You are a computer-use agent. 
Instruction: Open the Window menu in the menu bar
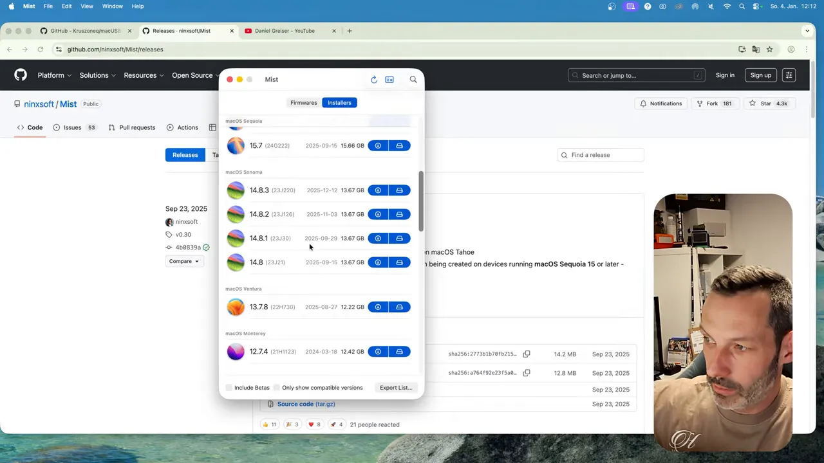(x=112, y=6)
